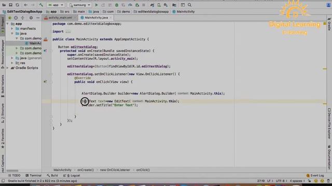Screen dimensions: 332x186
Task: Click the src breadcrumb folder
Action: [65, 11]
